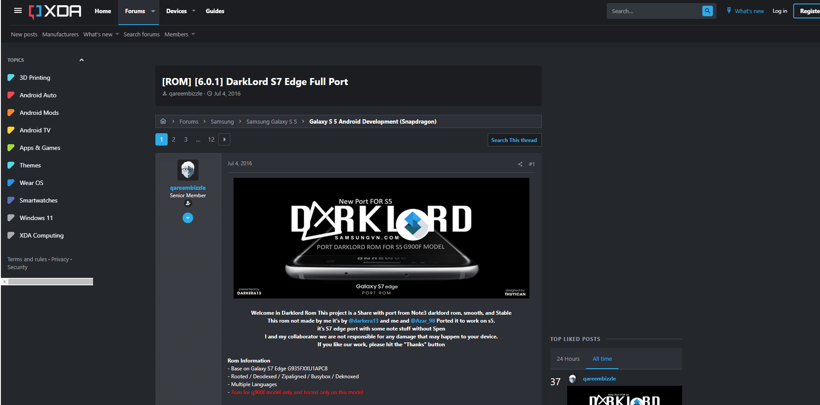Click the Security footer link
Viewport: 820px width, 405px height.
click(x=18, y=267)
